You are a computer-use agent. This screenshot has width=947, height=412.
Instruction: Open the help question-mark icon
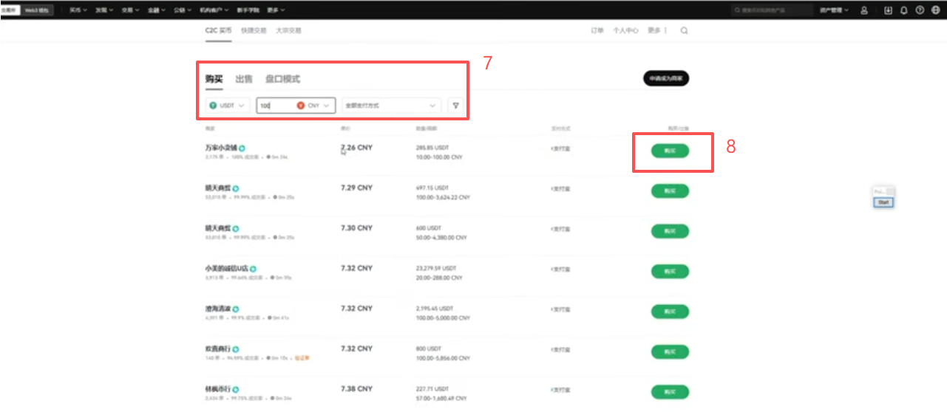(920, 10)
